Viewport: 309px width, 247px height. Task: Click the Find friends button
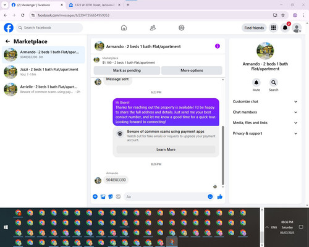254,28
